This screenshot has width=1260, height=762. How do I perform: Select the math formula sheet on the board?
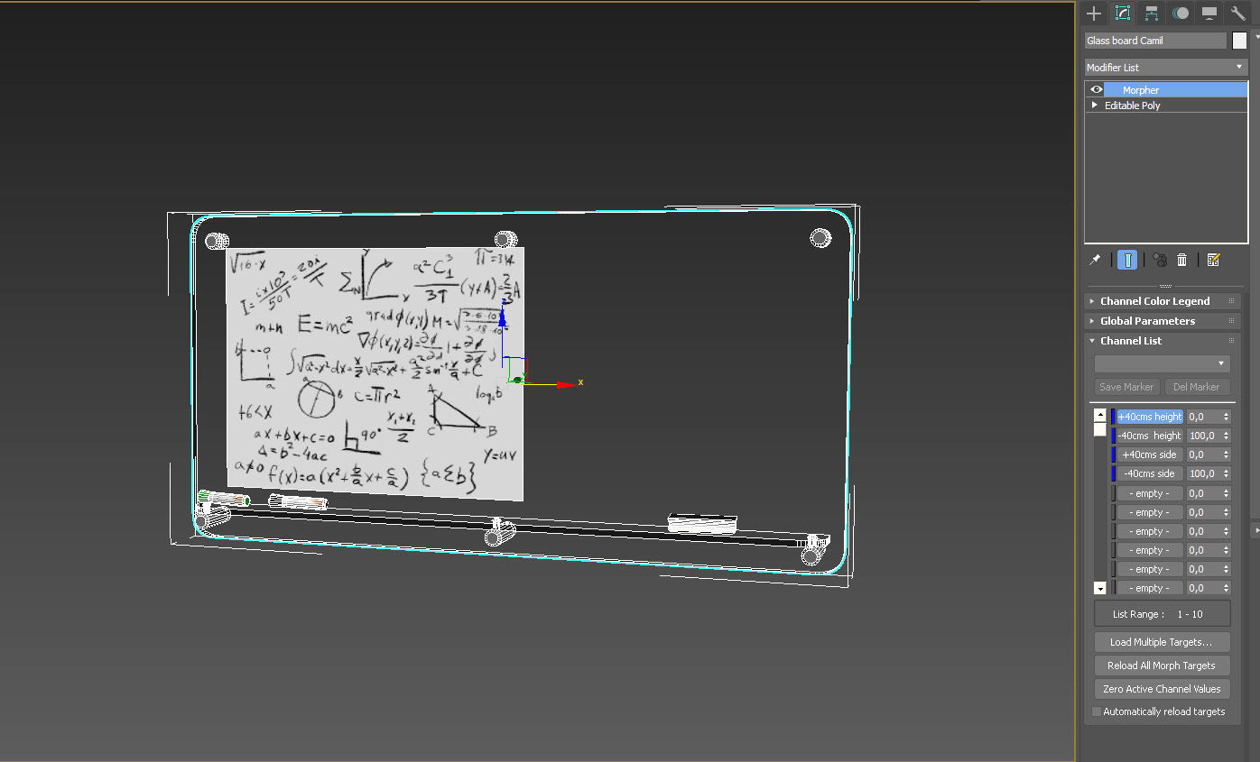pyautogui.click(x=375, y=372)
